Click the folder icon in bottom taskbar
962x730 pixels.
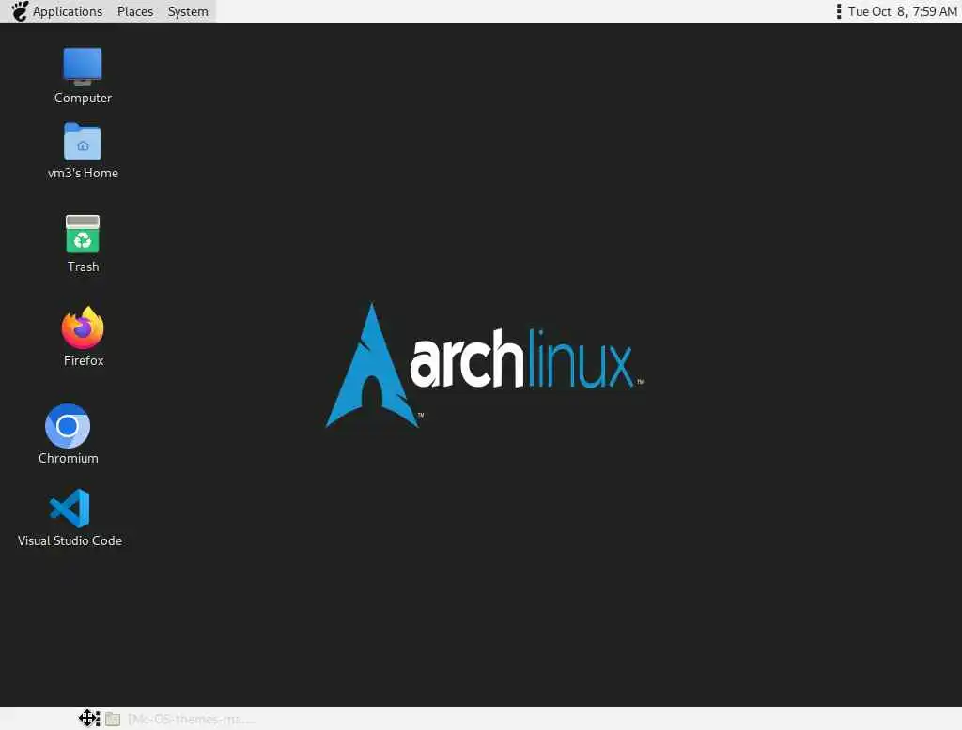[x=113, y=719]
